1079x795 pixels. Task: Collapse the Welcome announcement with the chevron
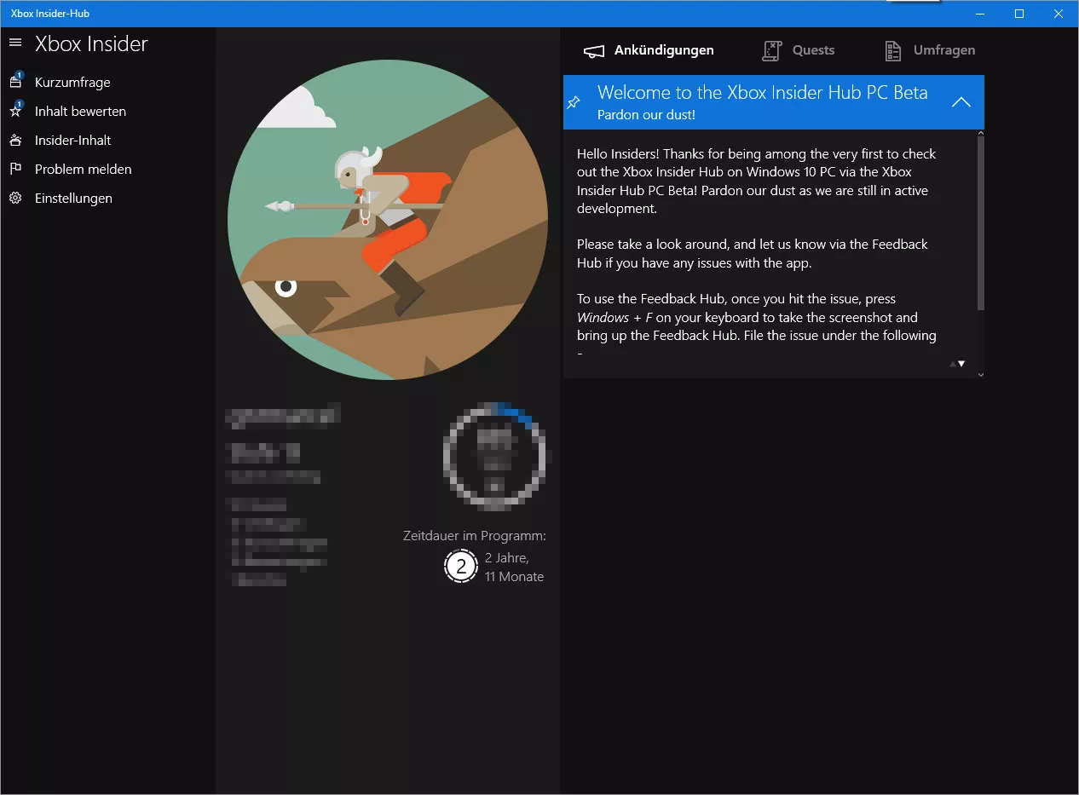pos(961,102)
